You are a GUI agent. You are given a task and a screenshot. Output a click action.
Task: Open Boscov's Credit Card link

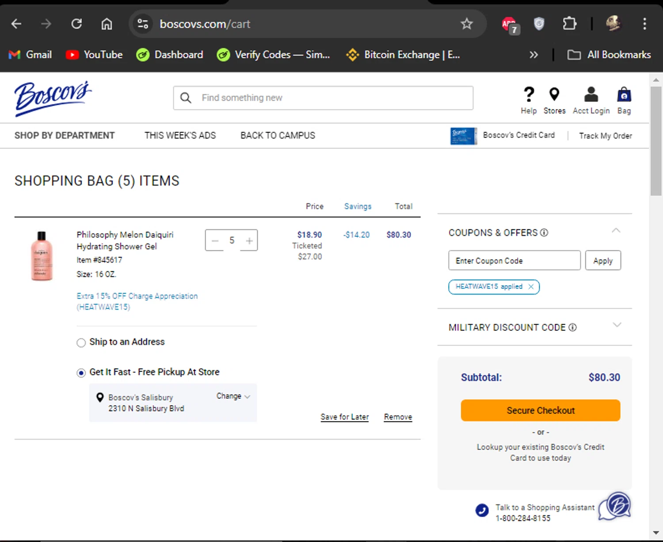(519, 135)
